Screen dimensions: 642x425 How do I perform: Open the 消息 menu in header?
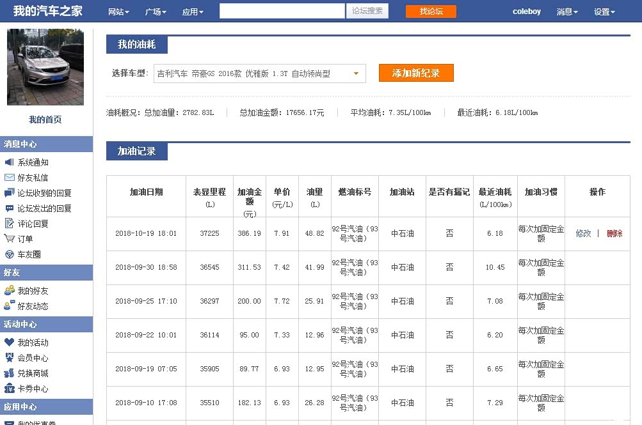566,12
